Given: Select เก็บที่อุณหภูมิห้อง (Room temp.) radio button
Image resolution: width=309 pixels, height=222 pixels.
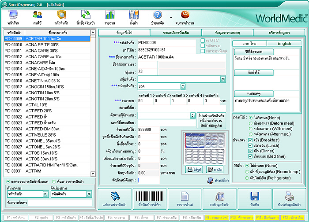Looking at the screenshot, I should [247, 172].
